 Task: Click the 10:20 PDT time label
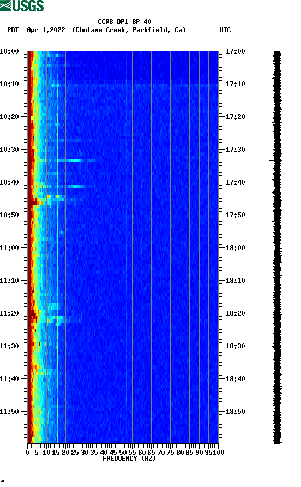coord(9,117)
